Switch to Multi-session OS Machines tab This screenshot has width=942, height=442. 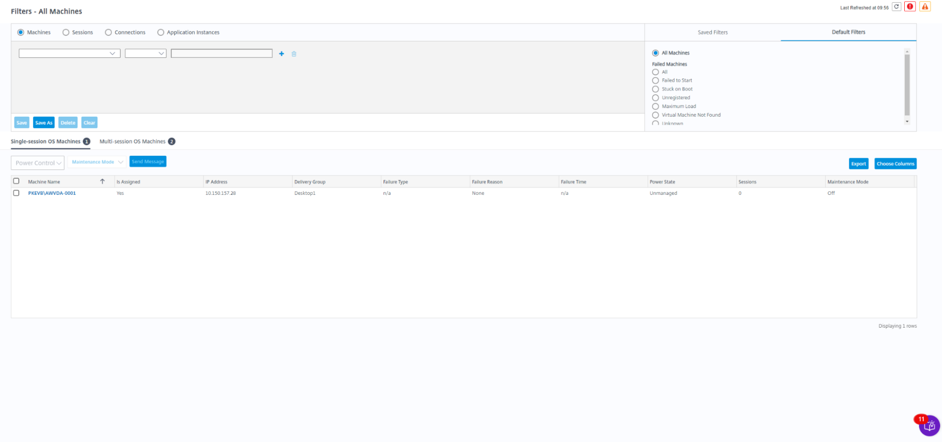point(132,141)
